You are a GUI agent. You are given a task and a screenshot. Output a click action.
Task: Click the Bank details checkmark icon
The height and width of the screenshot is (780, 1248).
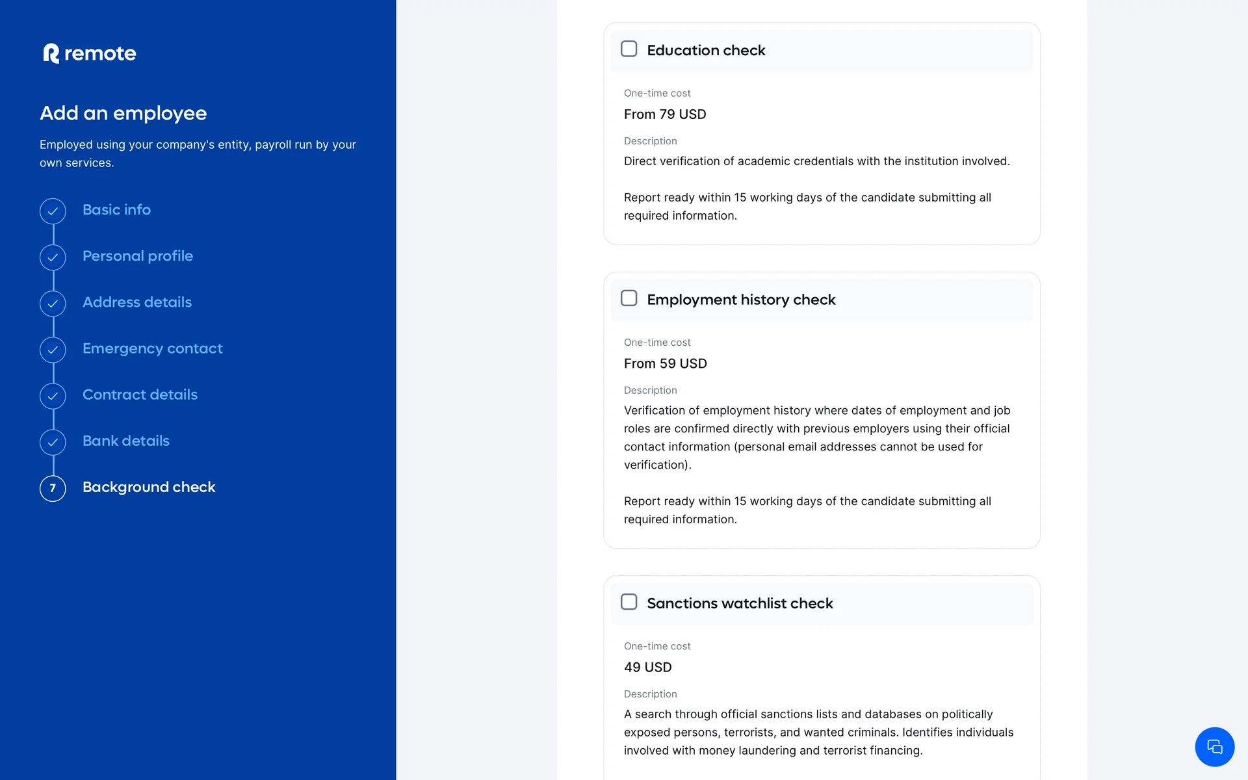click(x=53, y=442)
